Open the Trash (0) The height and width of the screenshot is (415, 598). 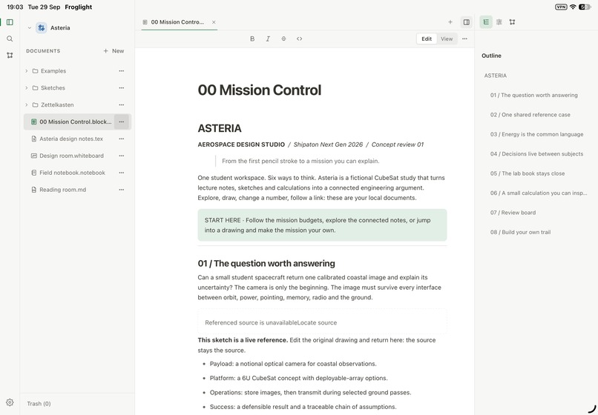39,404
